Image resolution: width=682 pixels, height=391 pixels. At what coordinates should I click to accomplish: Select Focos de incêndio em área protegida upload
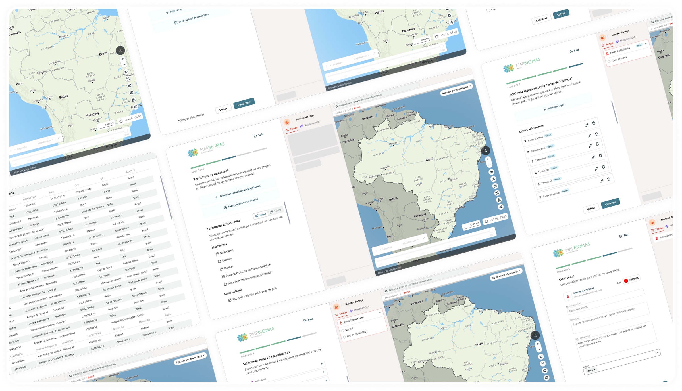point(252,294)
